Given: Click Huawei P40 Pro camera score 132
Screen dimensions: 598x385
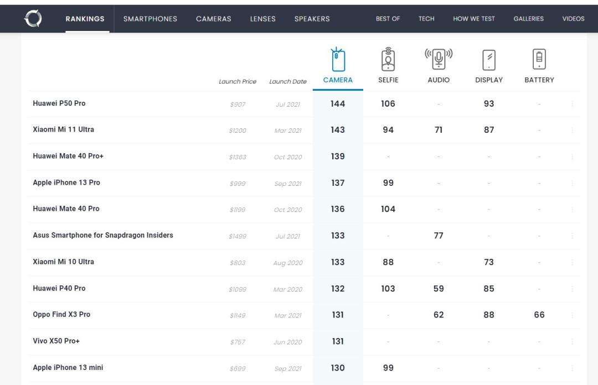Looking at the screenshot, I should (338, 289).
